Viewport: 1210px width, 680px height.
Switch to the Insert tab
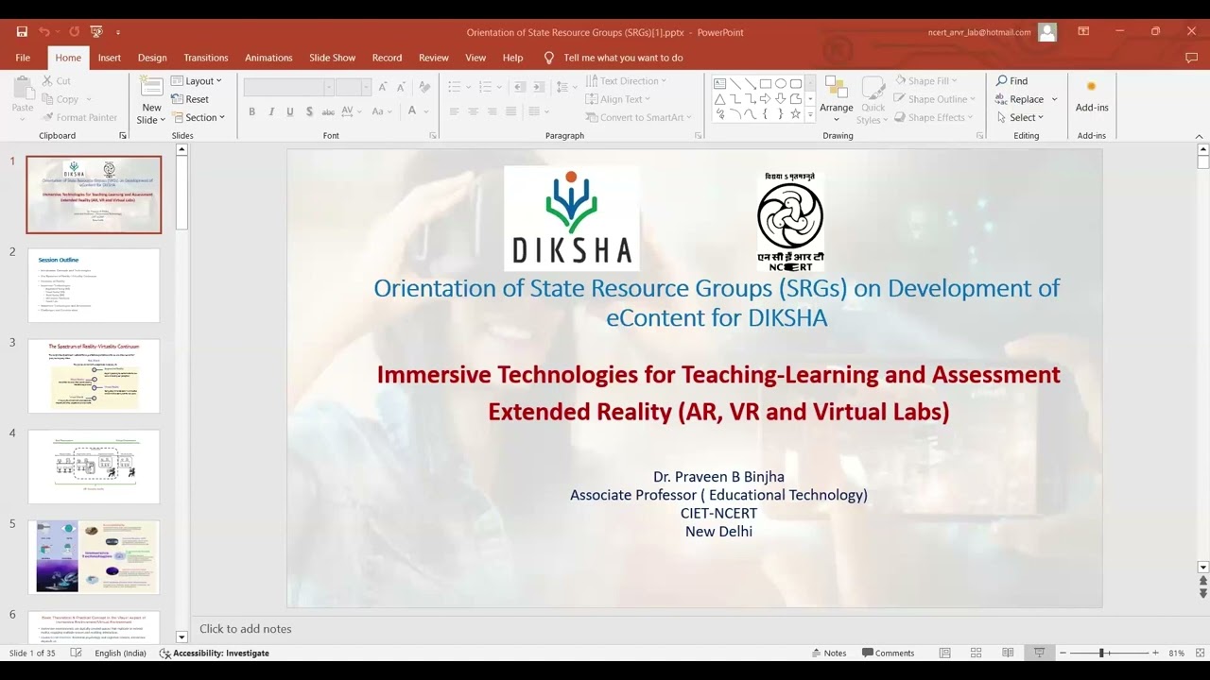pyautogui.click(x=110, y=58)
